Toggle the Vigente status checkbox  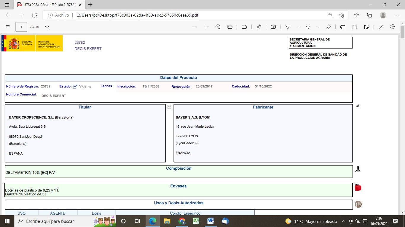coord(75,87)
